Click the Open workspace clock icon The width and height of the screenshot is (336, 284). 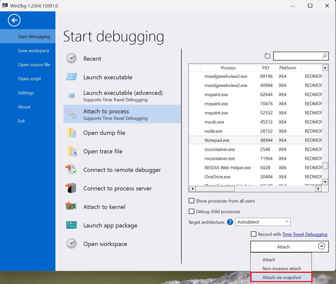(71, 243)
